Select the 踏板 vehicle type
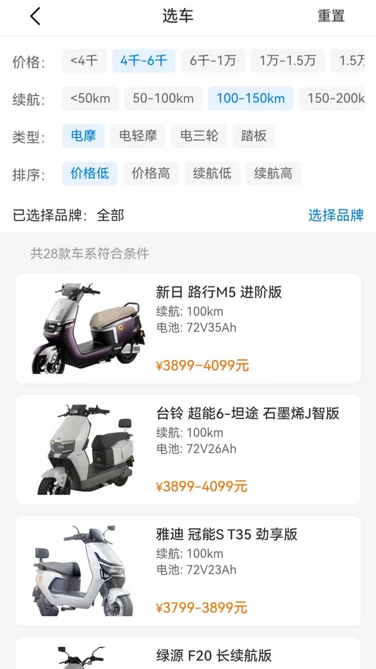Viewport: 376px width, 669px height. (254, 136)
